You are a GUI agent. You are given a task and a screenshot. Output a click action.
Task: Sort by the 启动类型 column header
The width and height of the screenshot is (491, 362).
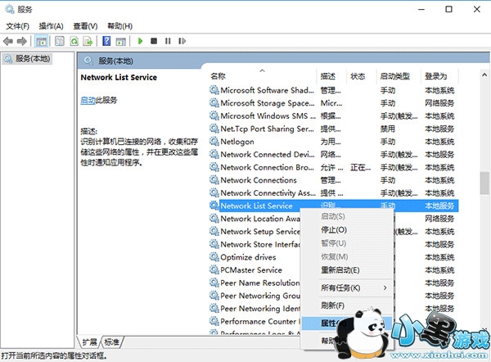click(399, 76)
